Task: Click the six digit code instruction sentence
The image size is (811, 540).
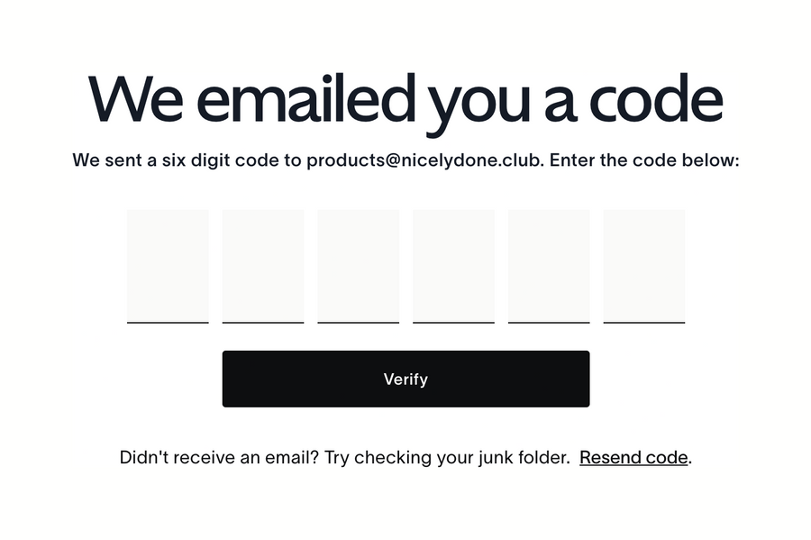Action: [405, 160]
